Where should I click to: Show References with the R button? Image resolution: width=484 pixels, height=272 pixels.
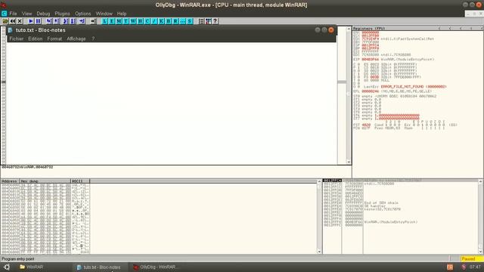point(175,21)
